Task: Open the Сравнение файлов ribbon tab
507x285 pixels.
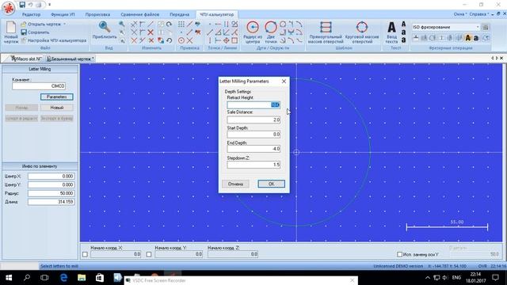Action: (x=140, y=14)
